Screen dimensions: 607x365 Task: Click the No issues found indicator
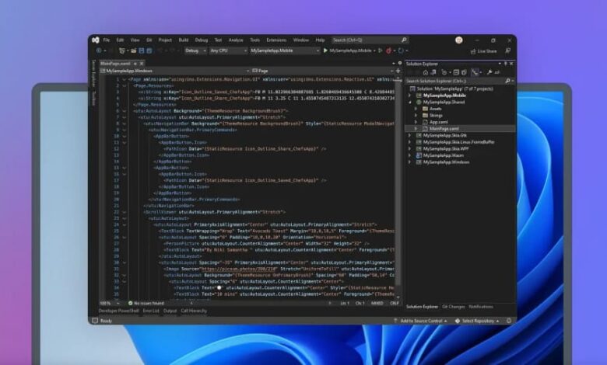[146, 303]
